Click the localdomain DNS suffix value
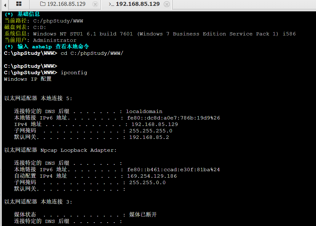 (x=144, y=111)
